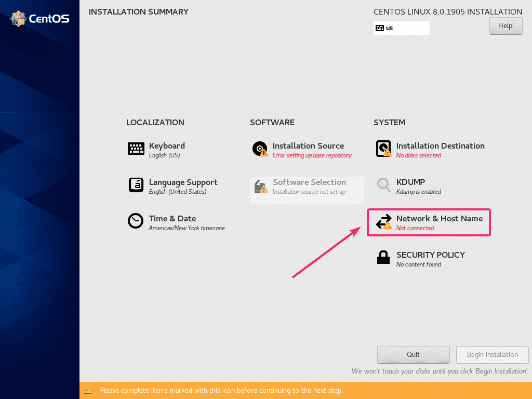The height and width of the screenshot is (399, 532).
Task: Click the 'Americas/New York timezone' text
Action: (187, 228)
